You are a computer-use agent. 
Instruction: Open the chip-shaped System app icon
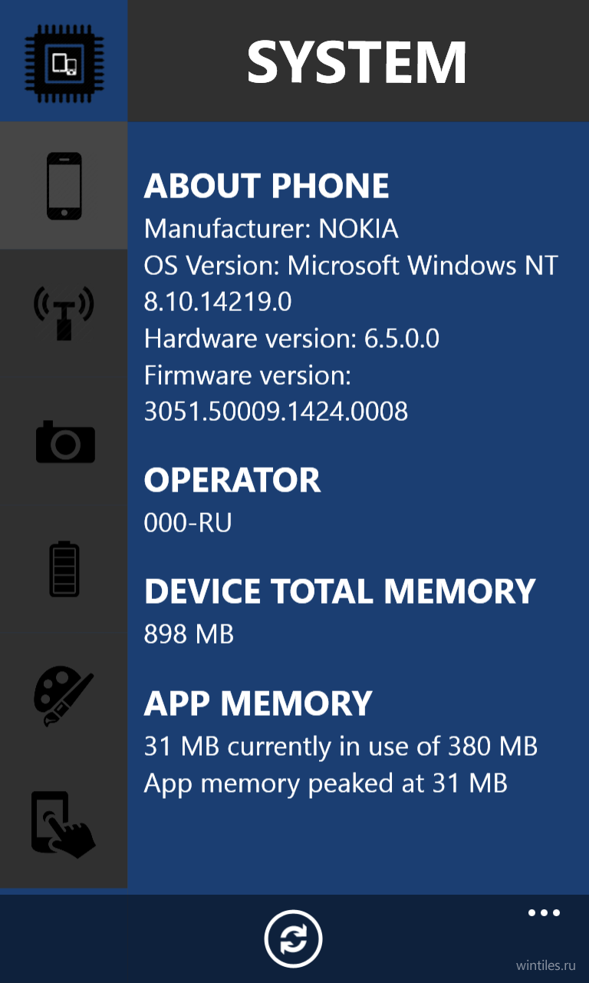pyautogui.click(x=64, y=61)
